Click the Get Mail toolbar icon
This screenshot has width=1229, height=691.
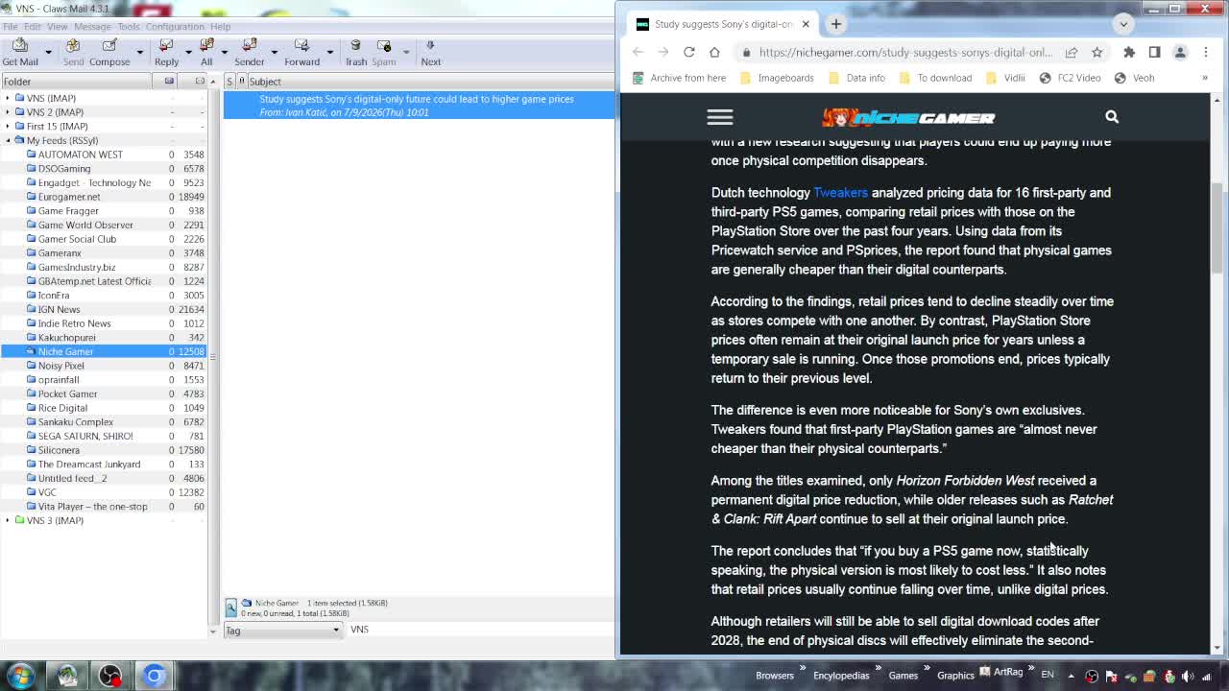[20, 52]
